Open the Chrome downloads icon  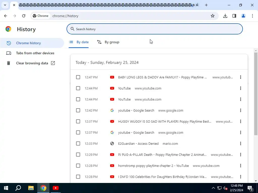point(225,16)
